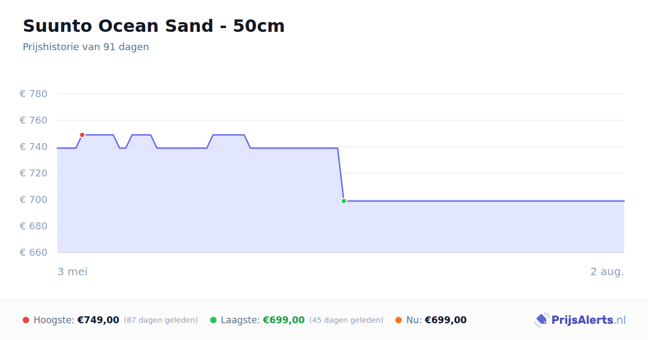Click the orange dot beside Nu
Viewport: 648px width, 340px height.
pyautogui.click(x=399, y=320)
